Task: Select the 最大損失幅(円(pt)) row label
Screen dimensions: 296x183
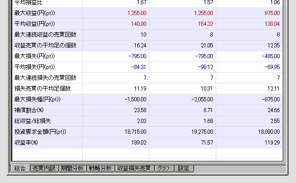Action: [38, 99]
